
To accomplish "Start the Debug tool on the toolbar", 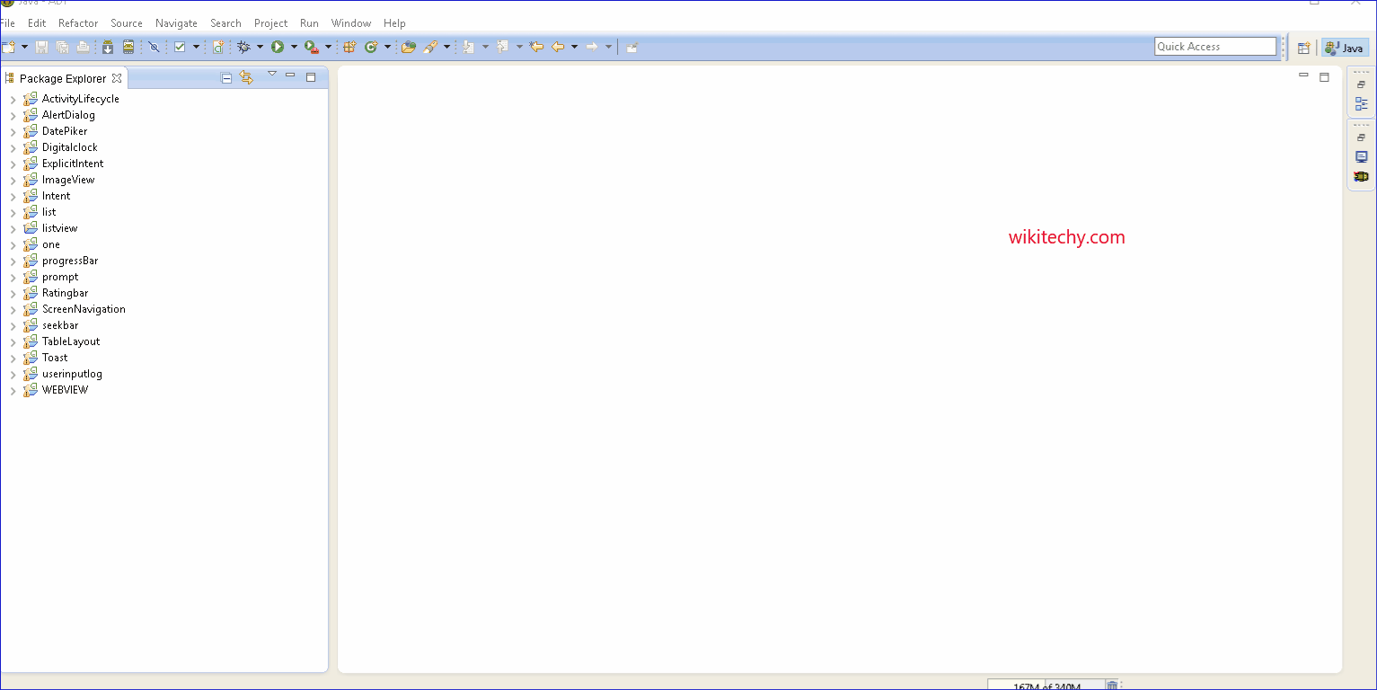I will coord(244,47).
